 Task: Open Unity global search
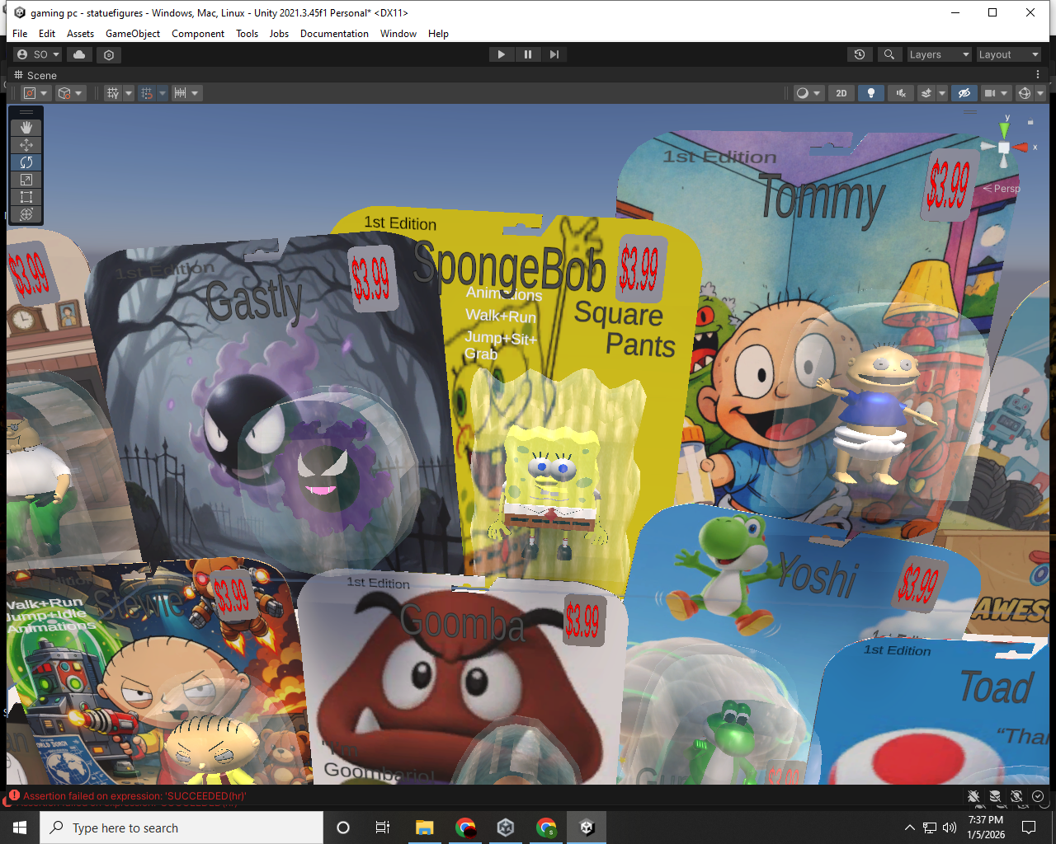[889, 54]
